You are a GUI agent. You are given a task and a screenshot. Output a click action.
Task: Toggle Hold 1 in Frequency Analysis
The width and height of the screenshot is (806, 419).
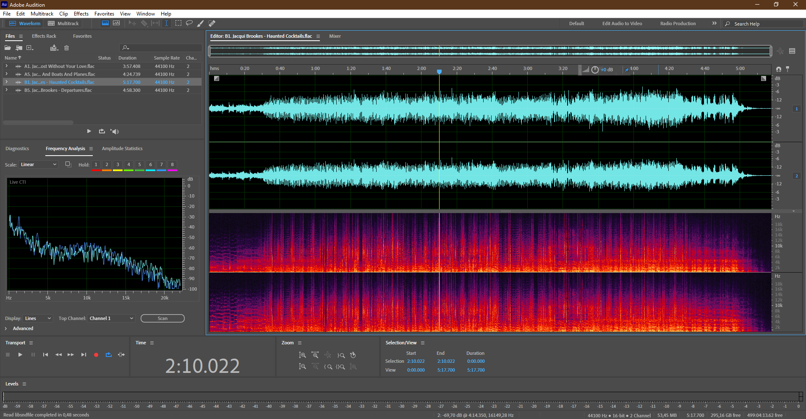96,165
